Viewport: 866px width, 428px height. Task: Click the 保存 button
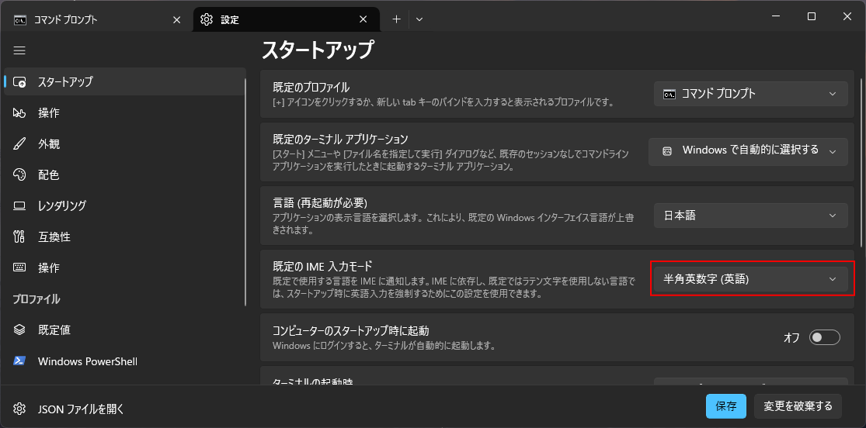tap(725, 406)
